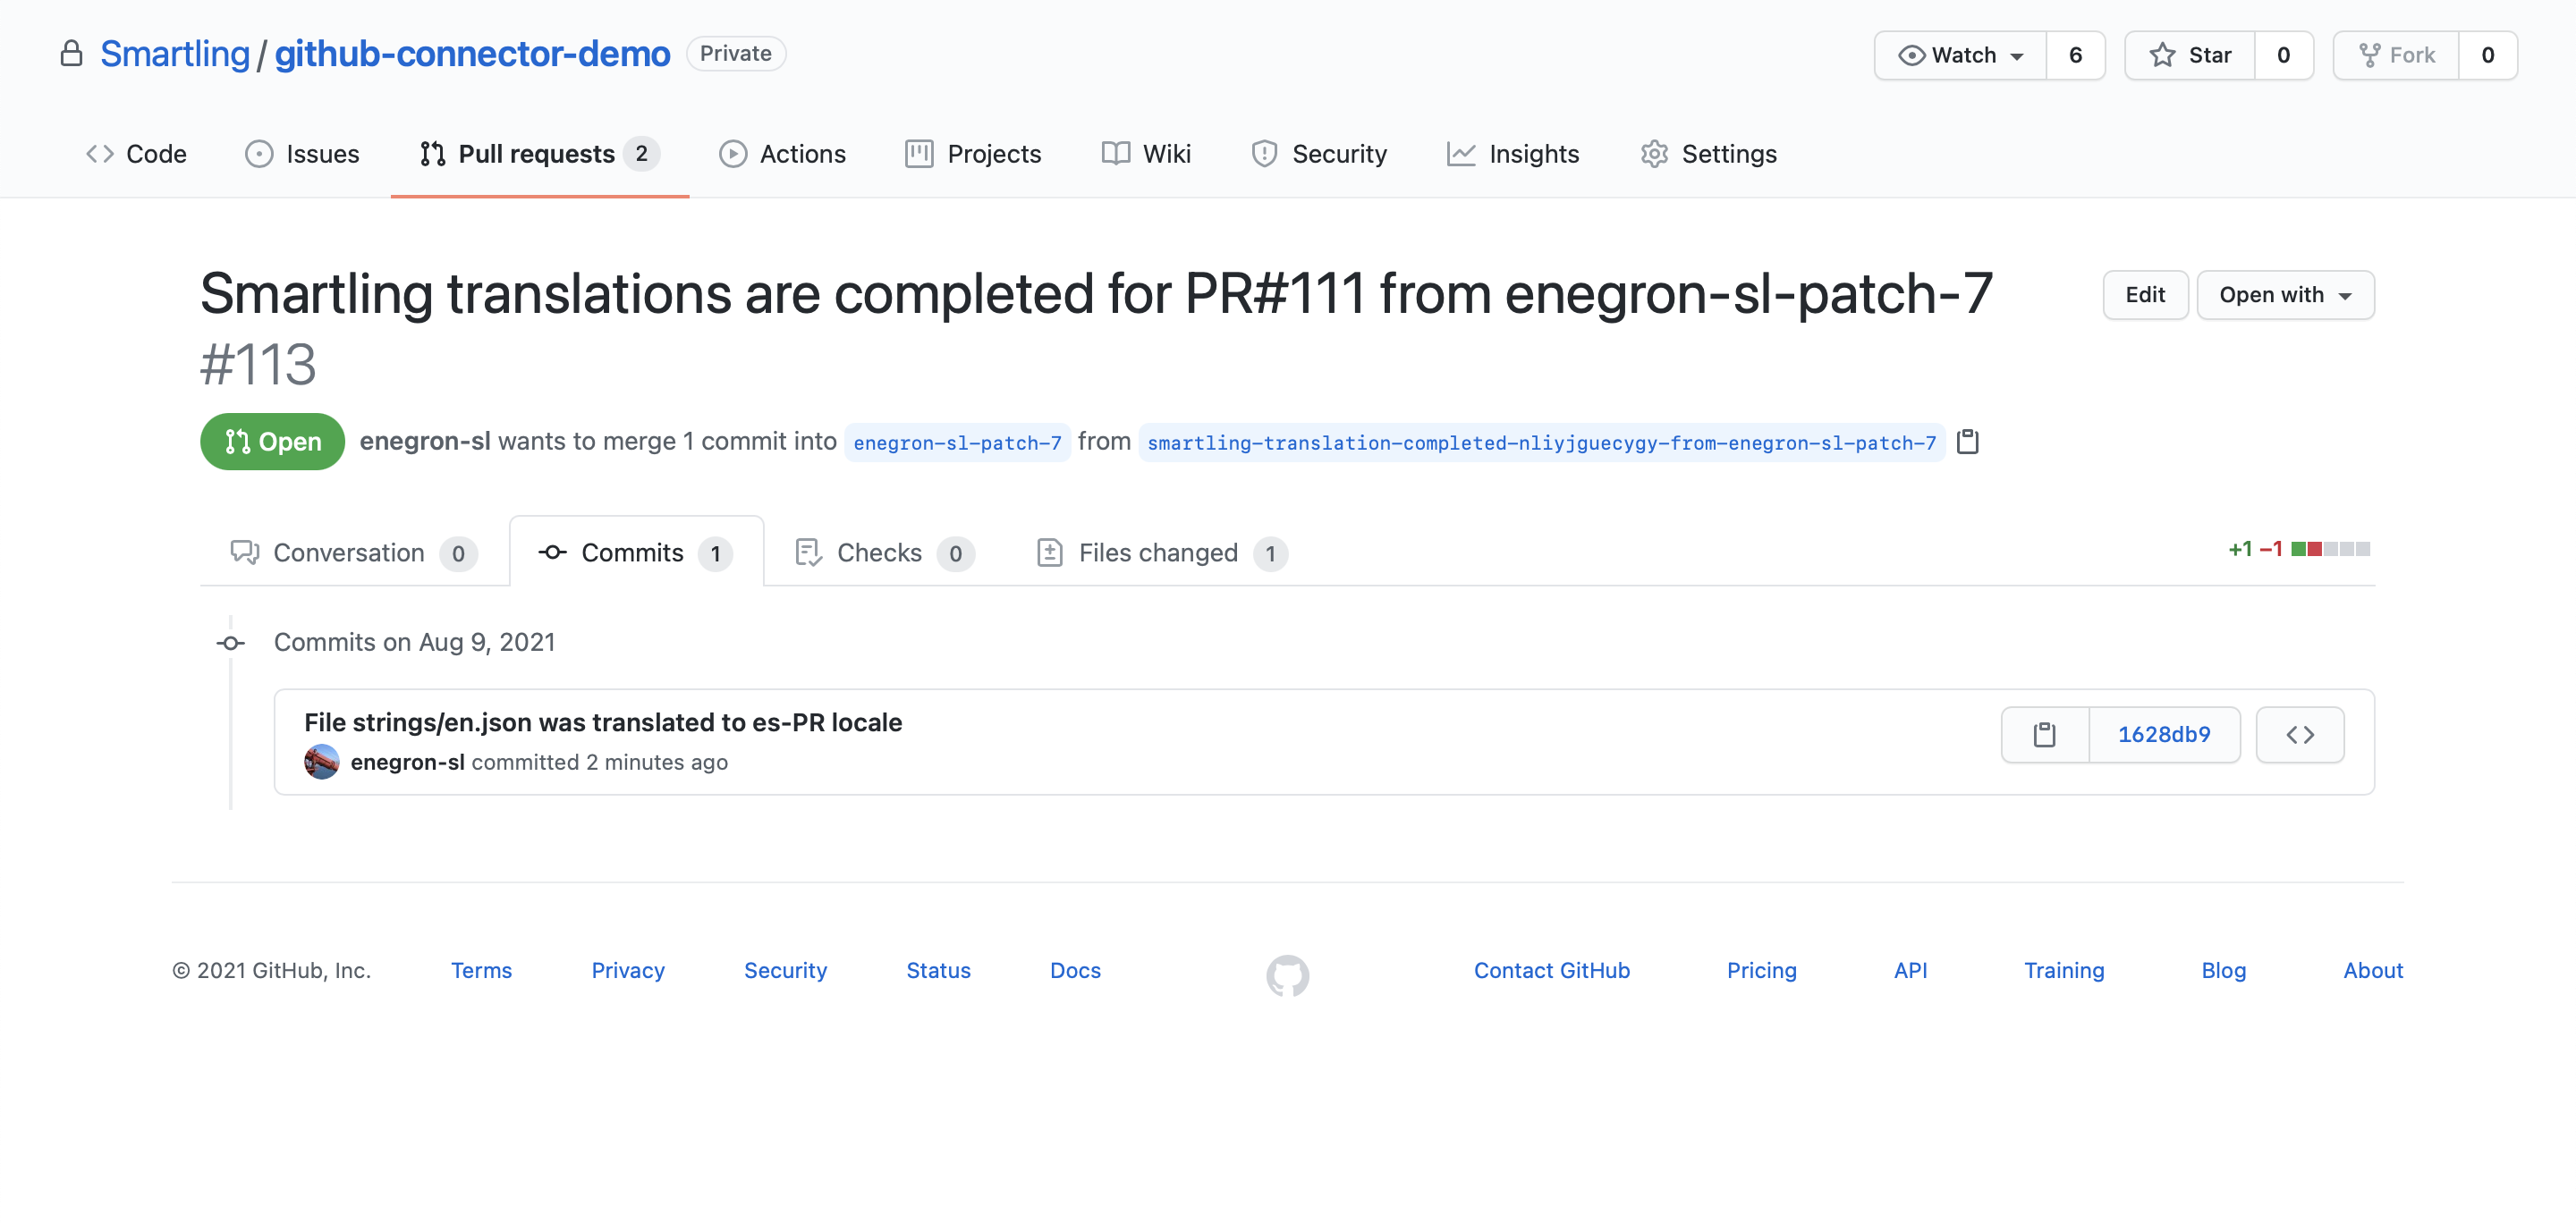Open the Docs footer link
The height and width of the screenshot is (1223, 2576).
[1075, 970]
